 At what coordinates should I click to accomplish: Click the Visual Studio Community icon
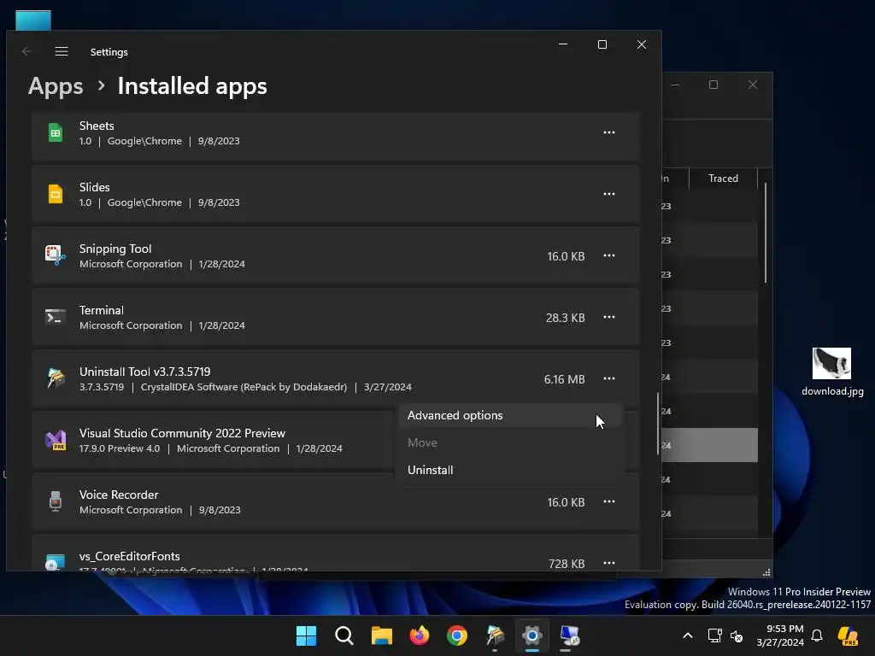coord(56,440)
